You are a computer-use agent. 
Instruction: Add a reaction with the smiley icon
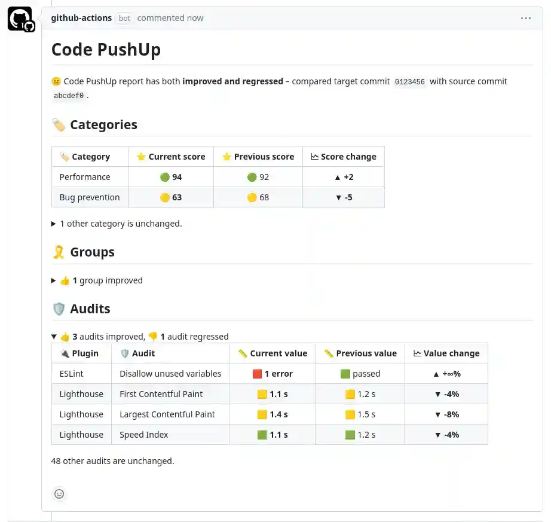[59, 494]
